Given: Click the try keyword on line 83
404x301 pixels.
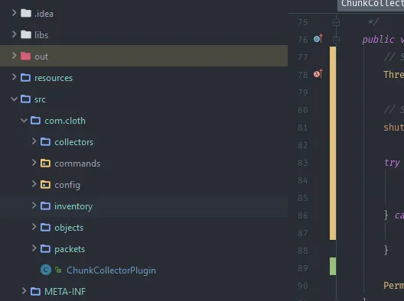Looking at the screenshot, I should 392,163.
